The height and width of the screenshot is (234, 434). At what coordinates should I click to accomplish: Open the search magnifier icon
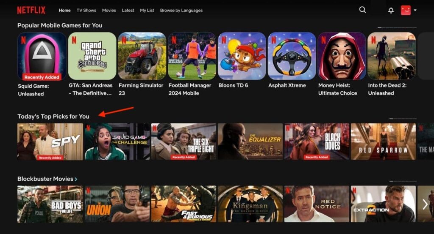[x=362, y=10]
